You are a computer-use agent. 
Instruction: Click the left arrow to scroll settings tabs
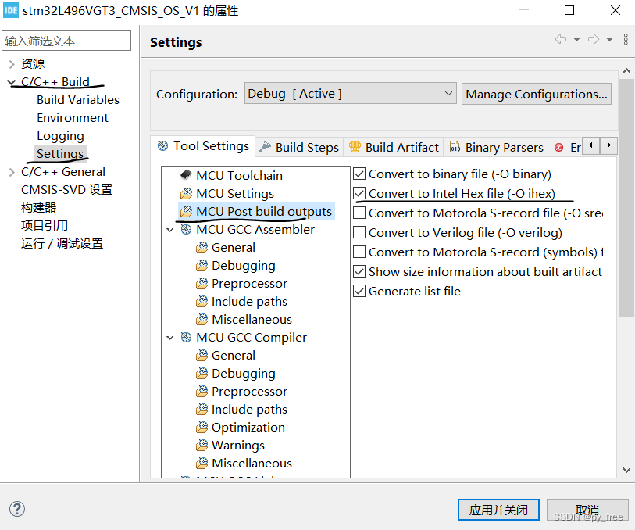(591, 145)
